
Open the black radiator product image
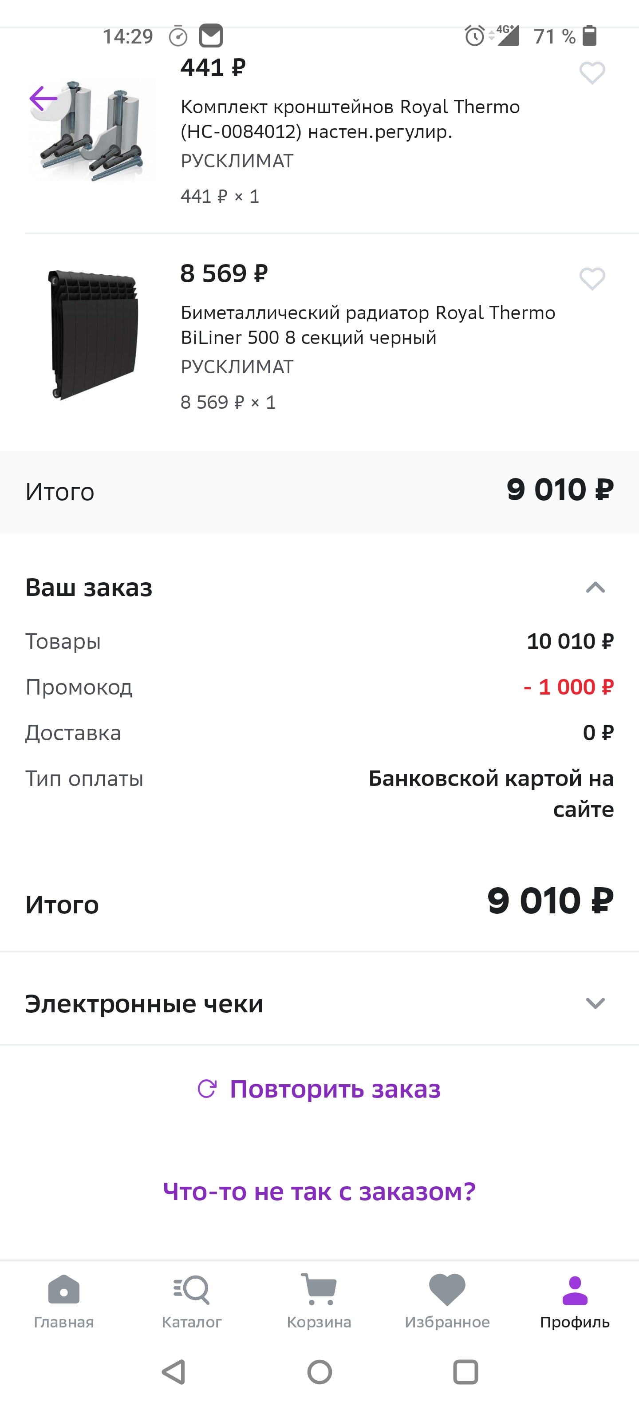tap(93, 335)
